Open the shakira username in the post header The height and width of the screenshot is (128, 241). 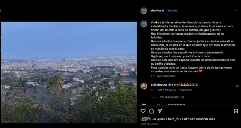pos(156,11)
